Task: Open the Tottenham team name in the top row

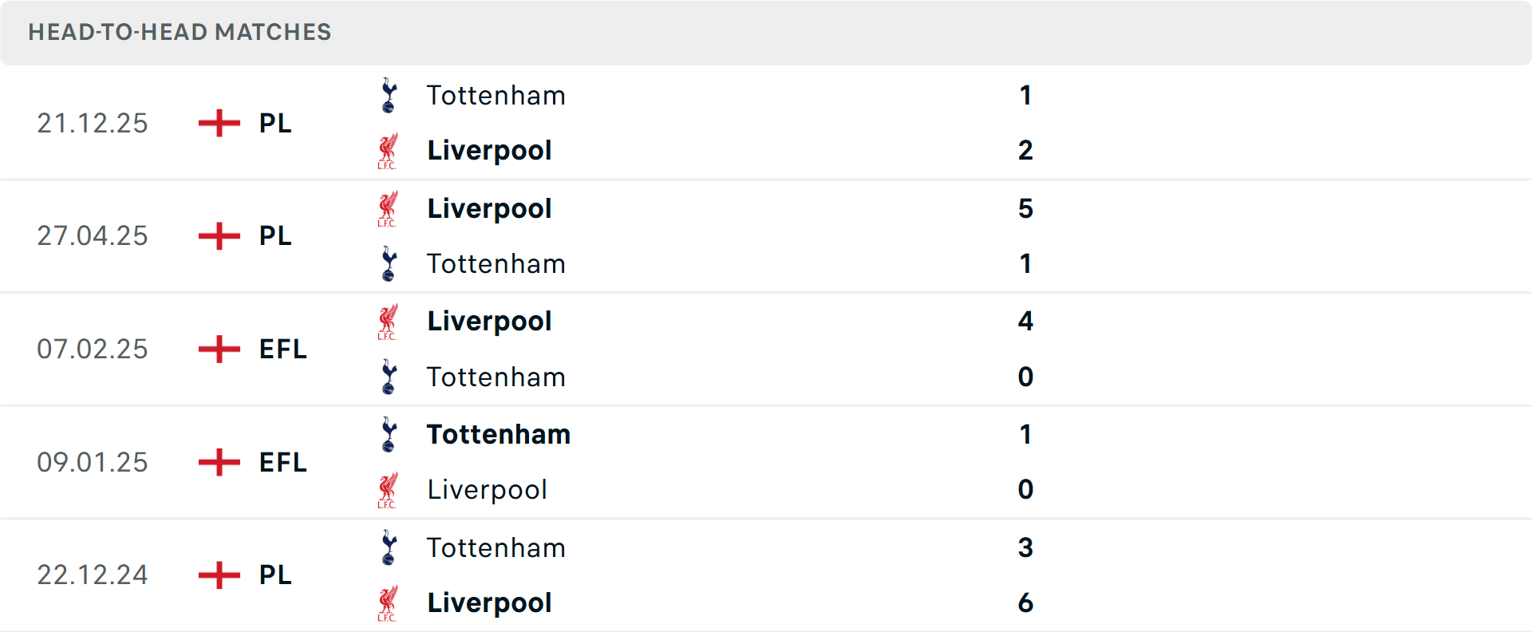Action: [496, 95]
